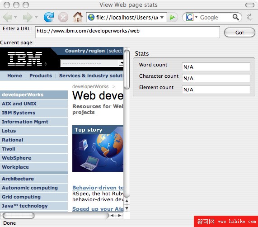Click the vertical scrollbar up arrow
The image size is (258, 227).
coord(127,201)
